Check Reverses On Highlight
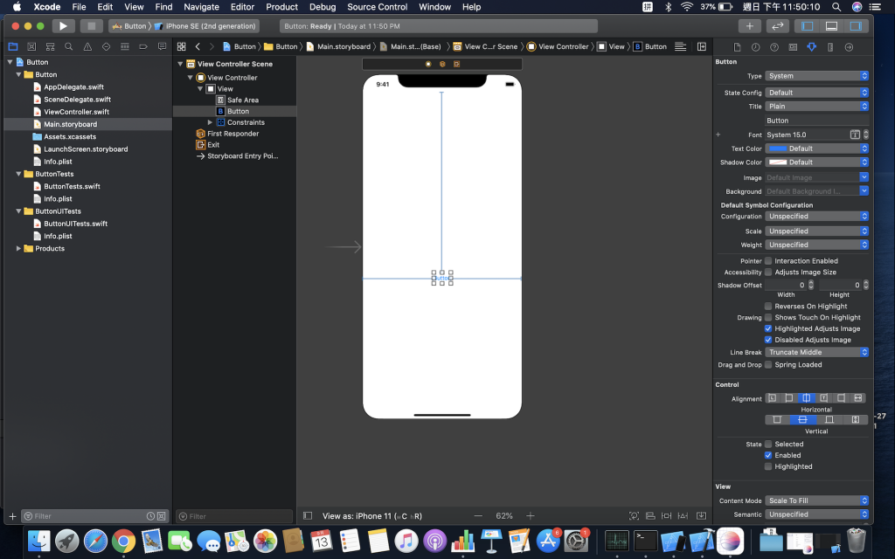The image size is (895, 559). pos(768,307)
